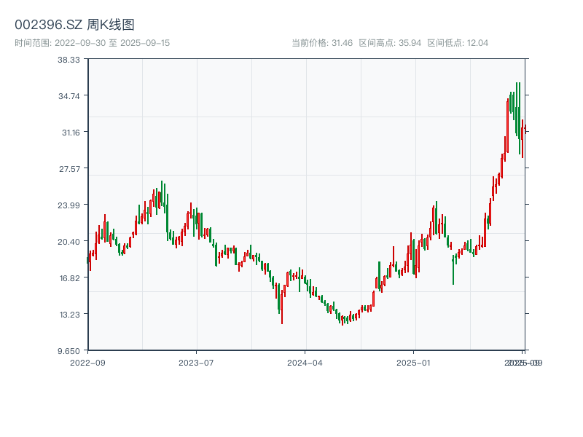Click x-axis label 2022-09
The image size is (583, 437).
point(87,363)
